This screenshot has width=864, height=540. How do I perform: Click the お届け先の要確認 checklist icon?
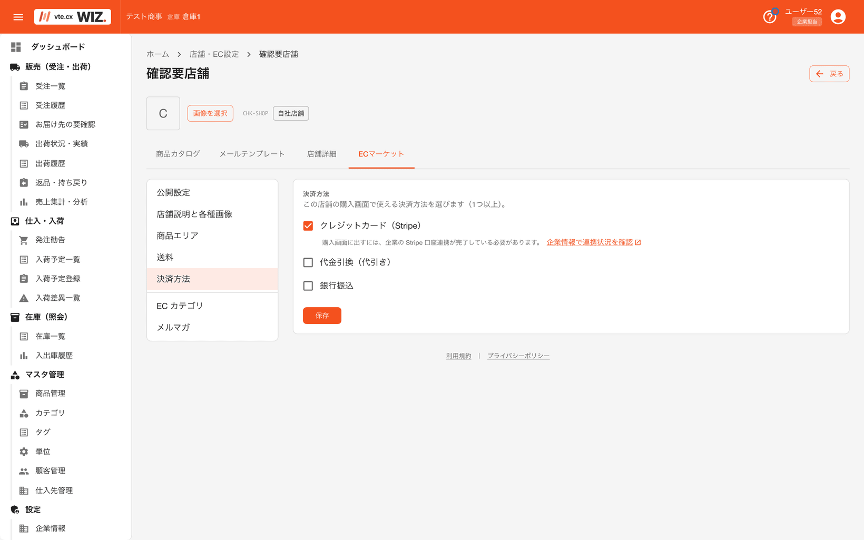[x=24, y=124]
